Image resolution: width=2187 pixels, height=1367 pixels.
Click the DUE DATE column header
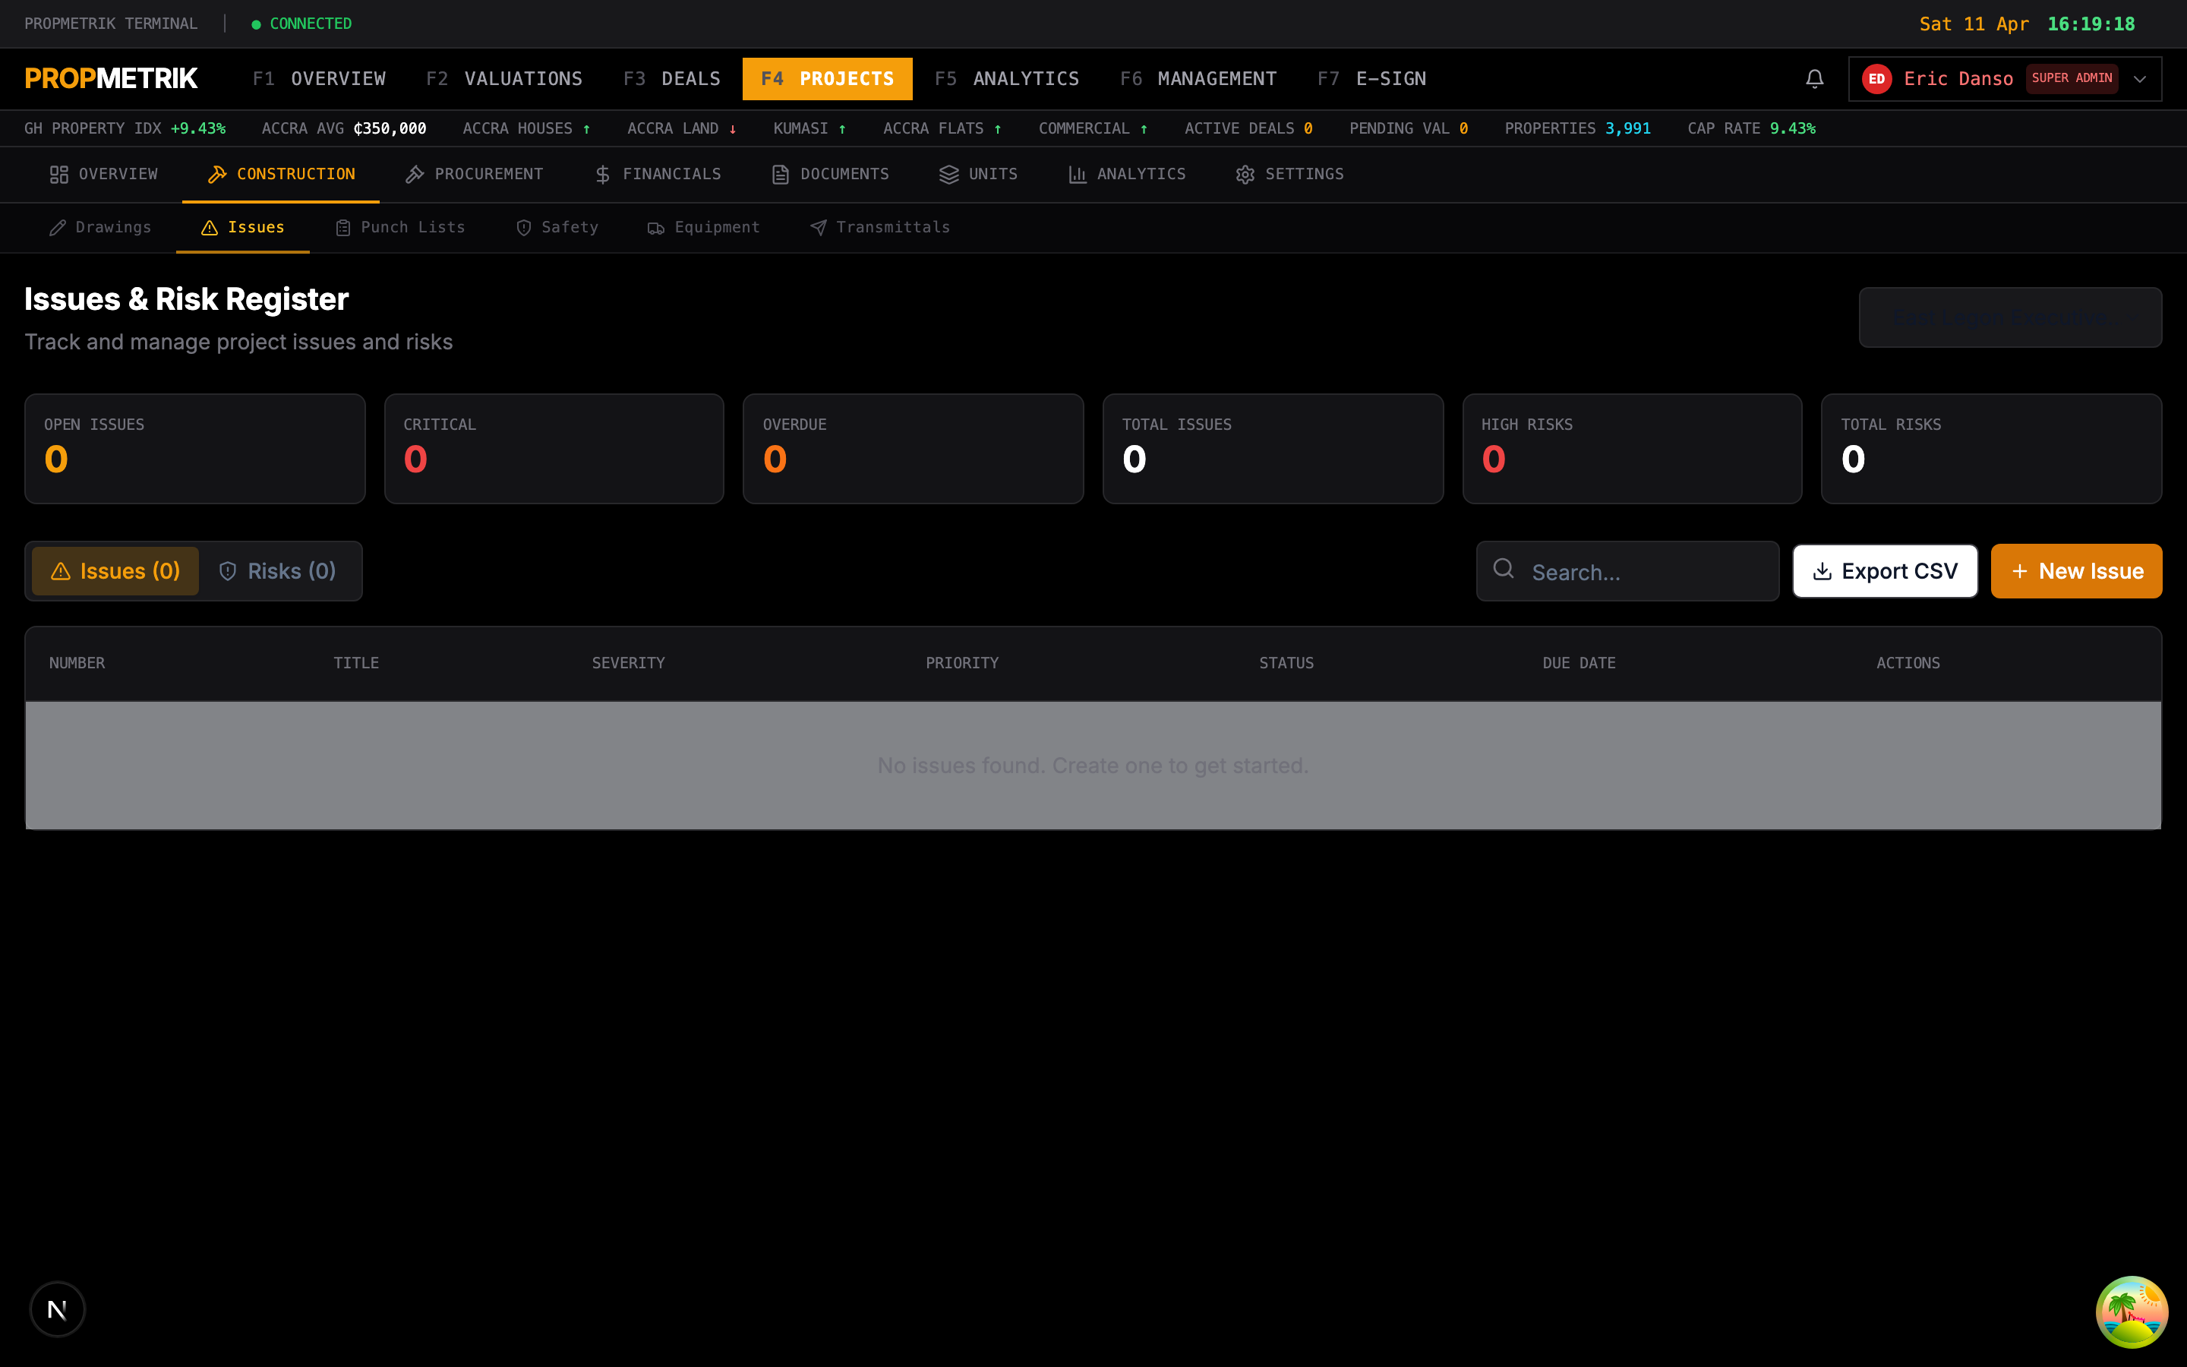[1579, 663]
